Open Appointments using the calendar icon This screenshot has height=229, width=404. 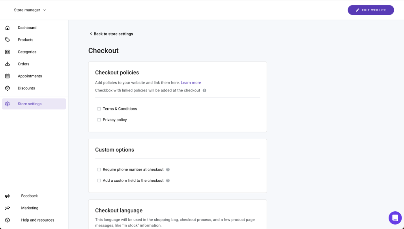coord(7,76)
